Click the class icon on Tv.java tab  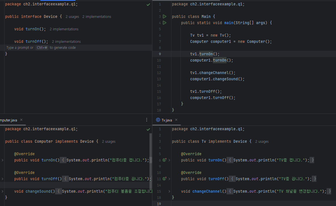point(158,120)
